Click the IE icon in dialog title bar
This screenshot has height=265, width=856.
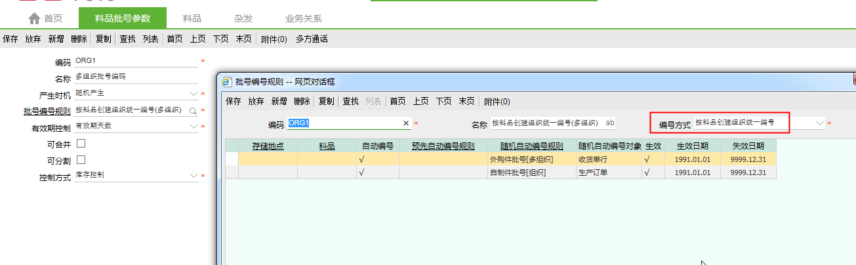pos(228,82)
